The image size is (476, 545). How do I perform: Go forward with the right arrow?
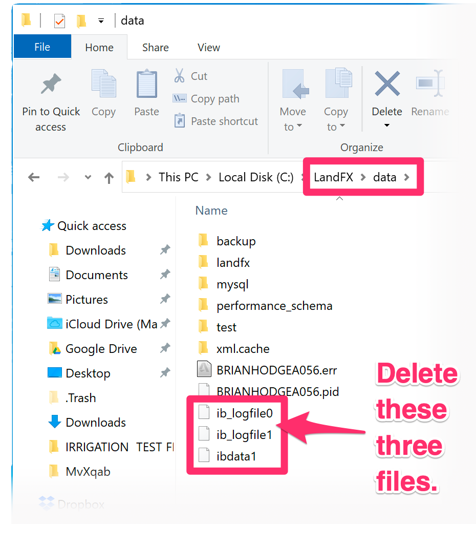pos(63,177)
